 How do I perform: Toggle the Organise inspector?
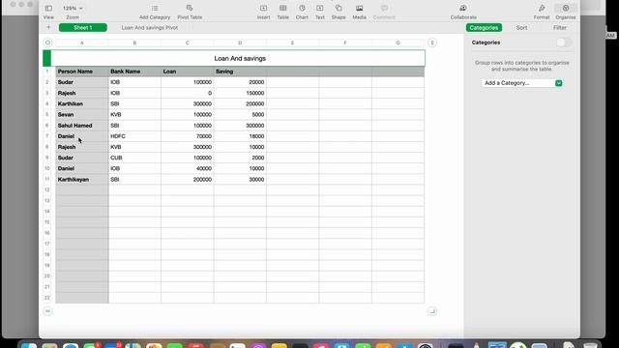click(566, 9)
